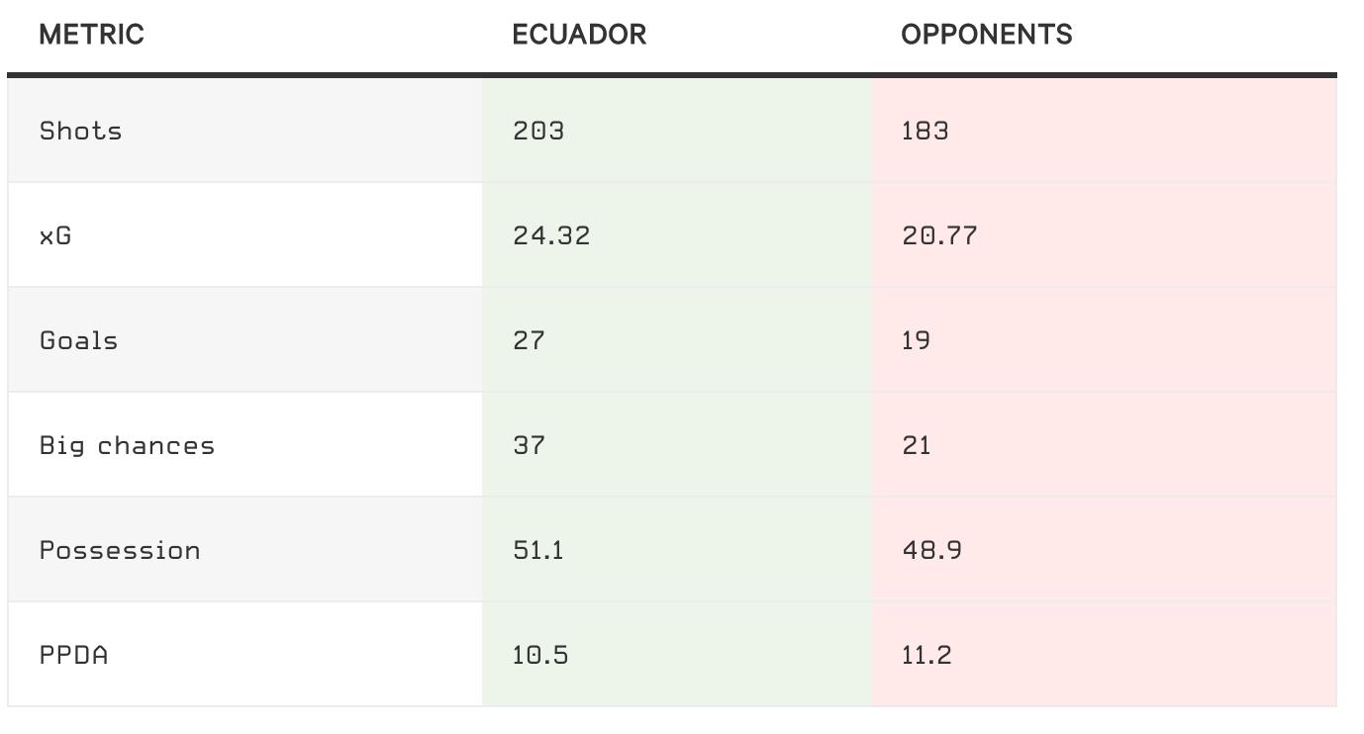1364x734 pixels.
Task: Select the Goals row label
Action: pos(78,340)
